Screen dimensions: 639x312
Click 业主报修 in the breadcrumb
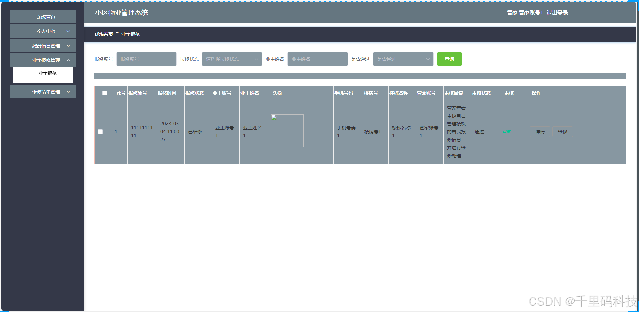[x=131, y=34]
